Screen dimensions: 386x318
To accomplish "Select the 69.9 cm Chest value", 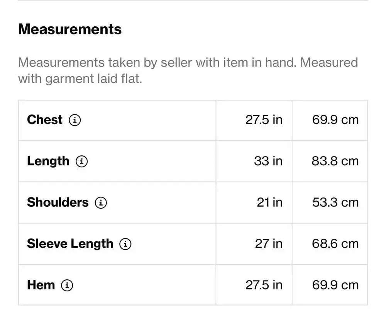I will [x=335, y=120].
